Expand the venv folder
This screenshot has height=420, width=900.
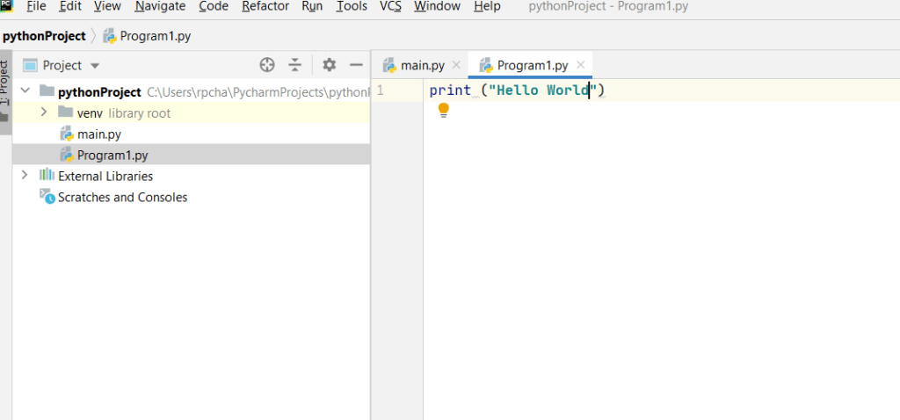click(x=44, y=112)
